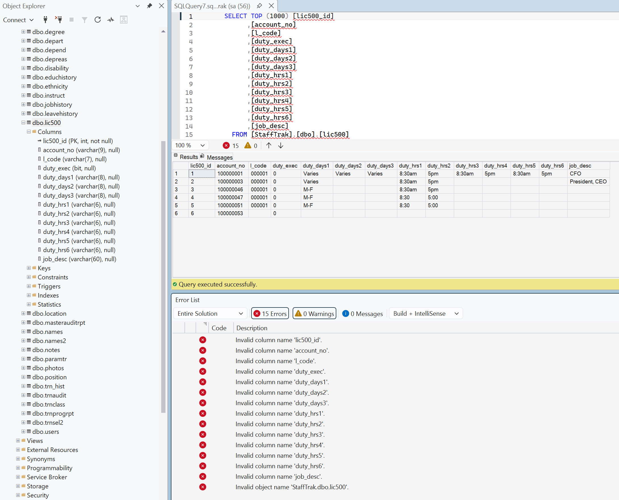
Task: Click the Refresh icon in Object Explorer
Action: [x=98, y=20]
